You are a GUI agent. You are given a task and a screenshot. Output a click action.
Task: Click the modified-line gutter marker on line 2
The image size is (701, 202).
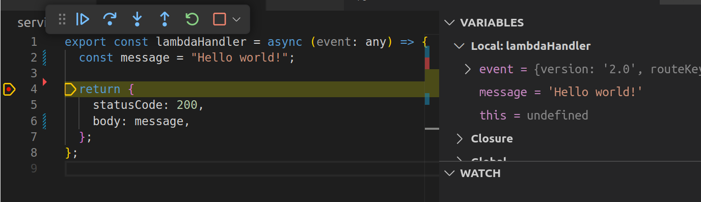tap(45, 57)
